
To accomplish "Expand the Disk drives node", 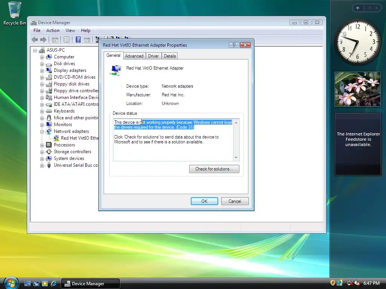I will (42, 64).
